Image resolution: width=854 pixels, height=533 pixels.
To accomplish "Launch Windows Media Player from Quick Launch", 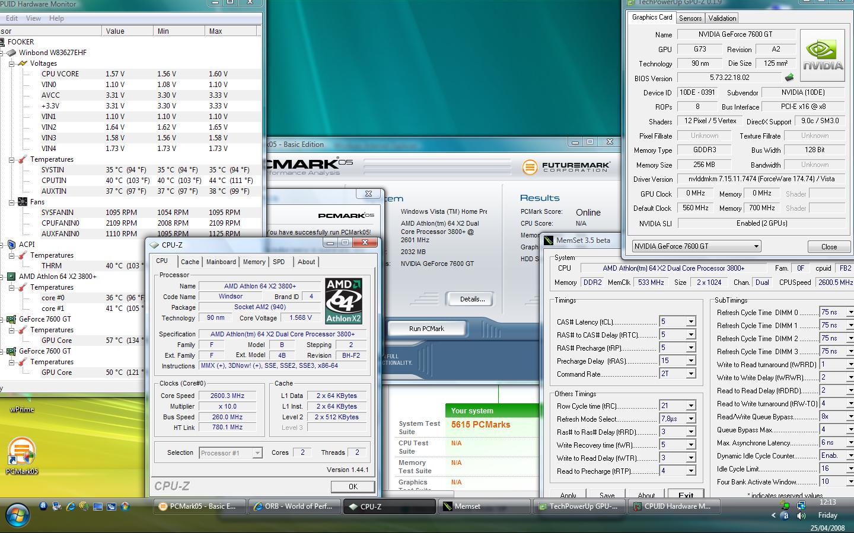I will (125, 506).
